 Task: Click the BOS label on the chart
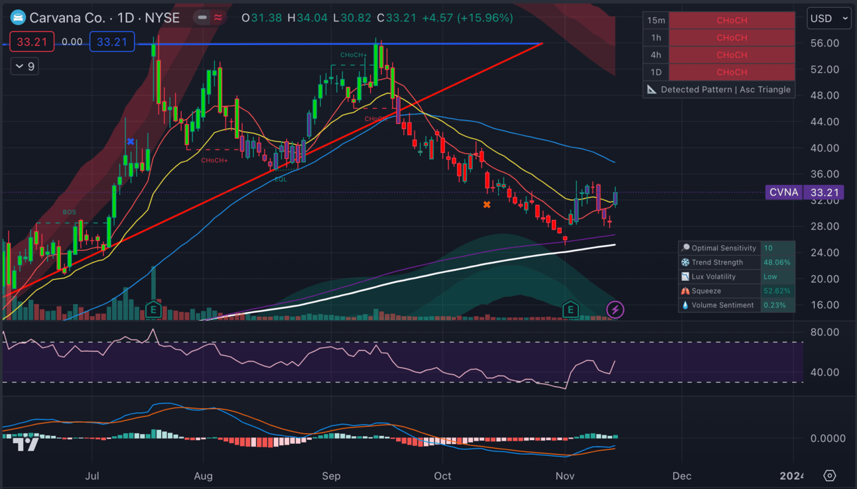[x=70, y=212]
